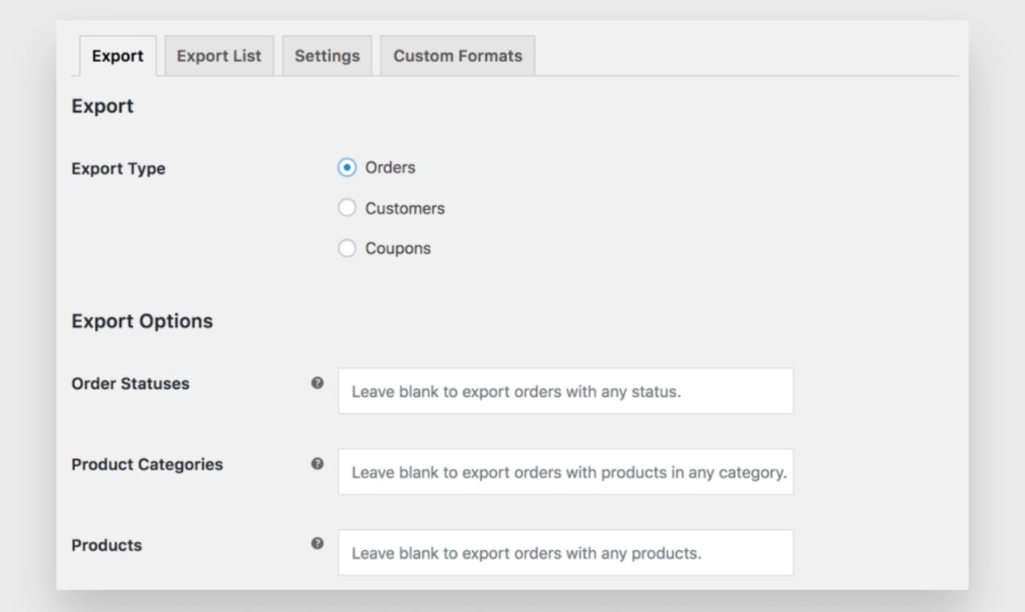This screenshot has width=1025, height=612.
Task: Select the Orders export type
Action: click(347, 167)
